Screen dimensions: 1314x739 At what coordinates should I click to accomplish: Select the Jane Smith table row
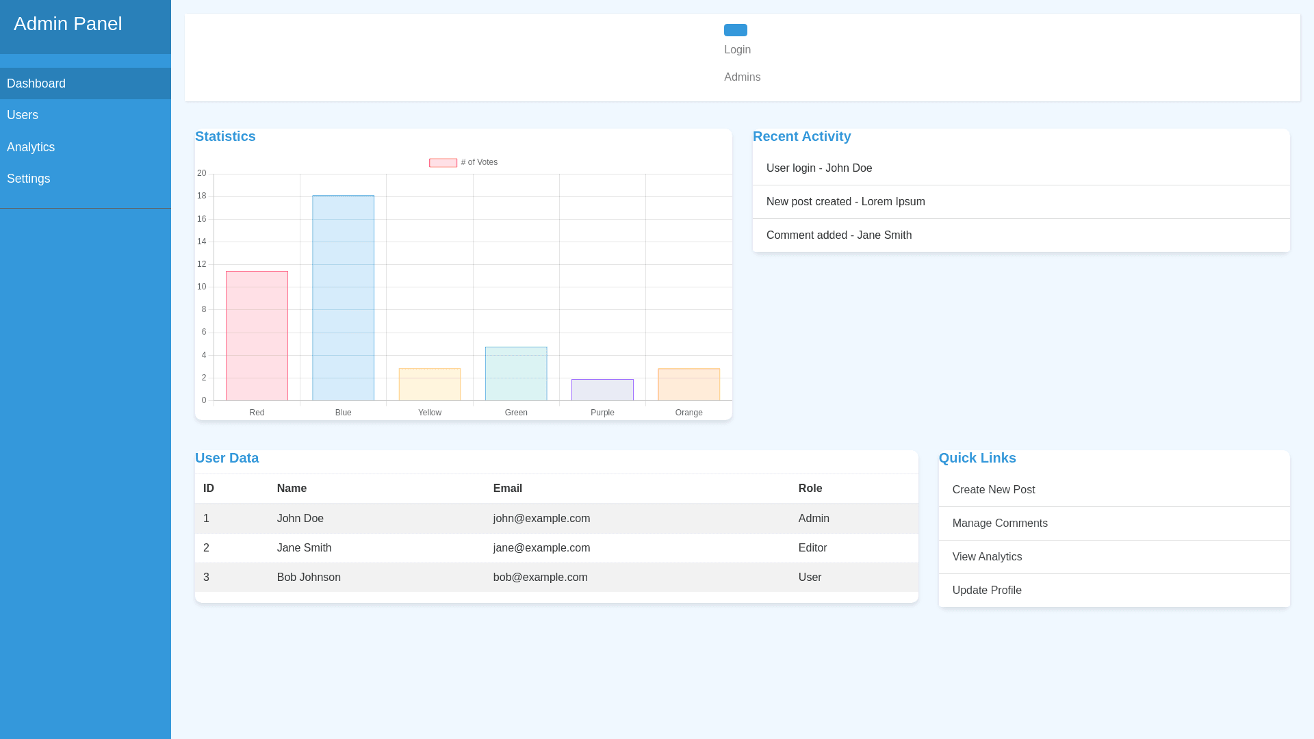tap(556, 548)
